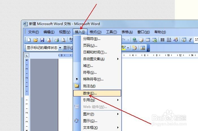Open Tables and Borders pencil icon
Screen dimensions: 198x131
(x=141, y=40)
